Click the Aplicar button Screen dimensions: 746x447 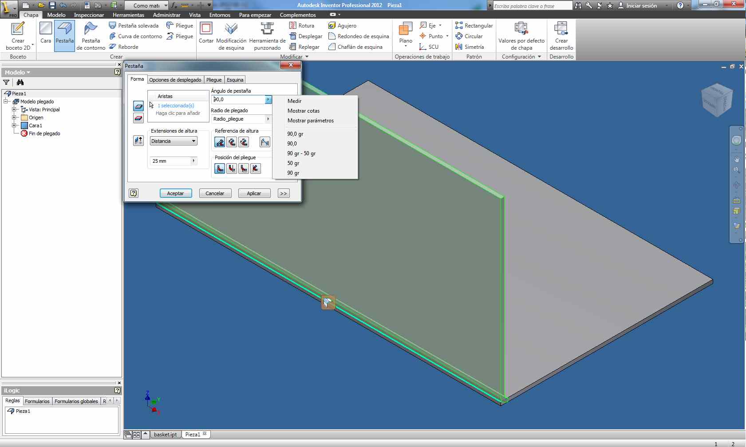tap(254, 193)
